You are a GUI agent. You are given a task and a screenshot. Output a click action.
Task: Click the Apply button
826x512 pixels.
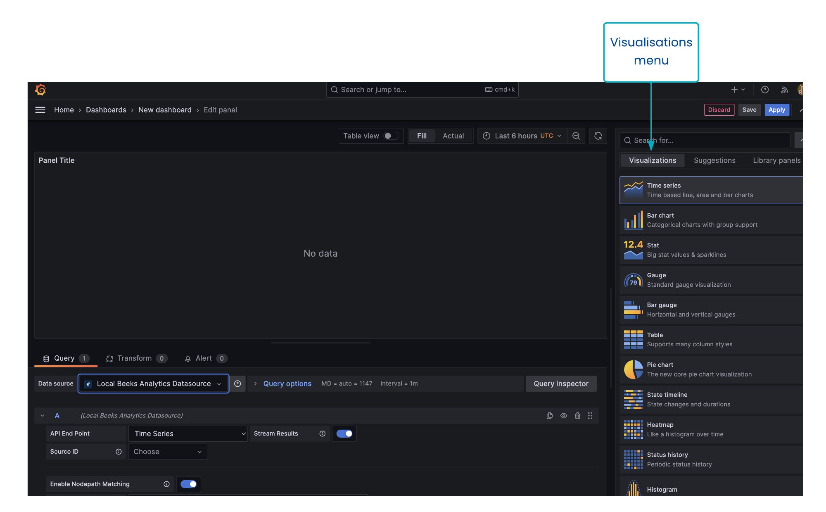[x=776, y=110]
